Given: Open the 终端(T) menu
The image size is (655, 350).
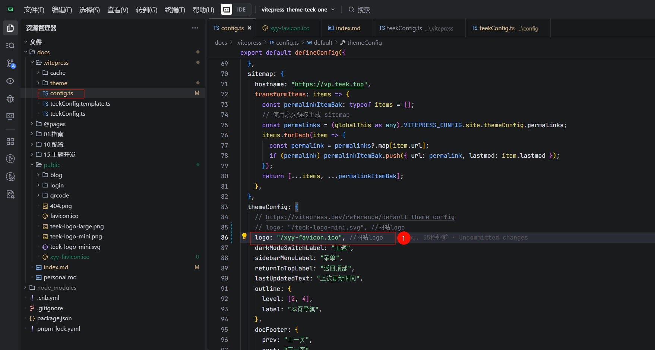Looking at the screenshot, I should tap(174, 10).
